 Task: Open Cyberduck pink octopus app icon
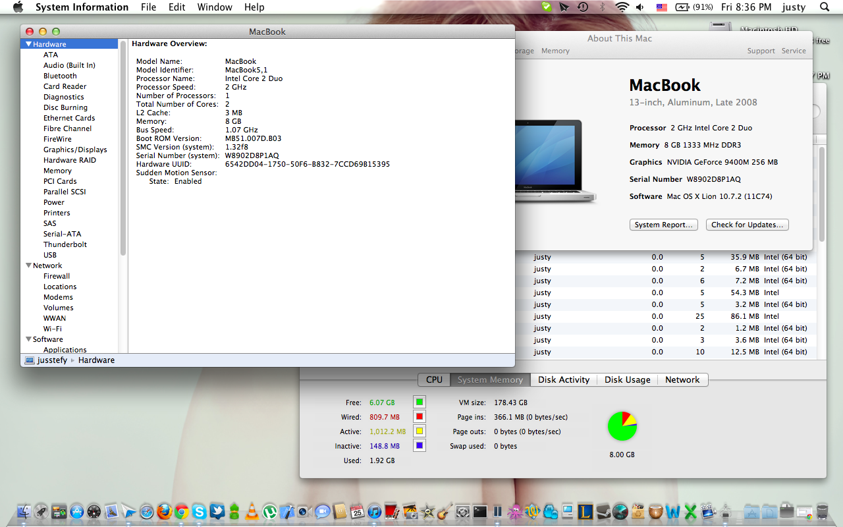[x=515, y=511]
